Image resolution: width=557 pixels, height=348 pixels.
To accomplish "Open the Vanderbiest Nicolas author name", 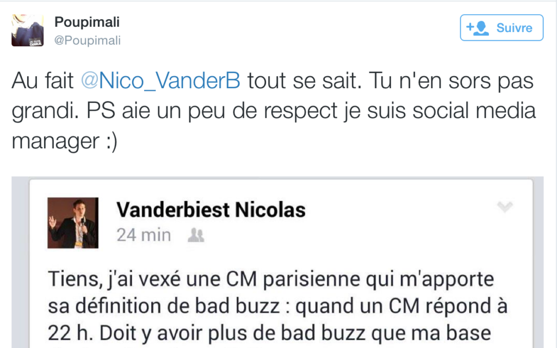I will pos(211,210).
